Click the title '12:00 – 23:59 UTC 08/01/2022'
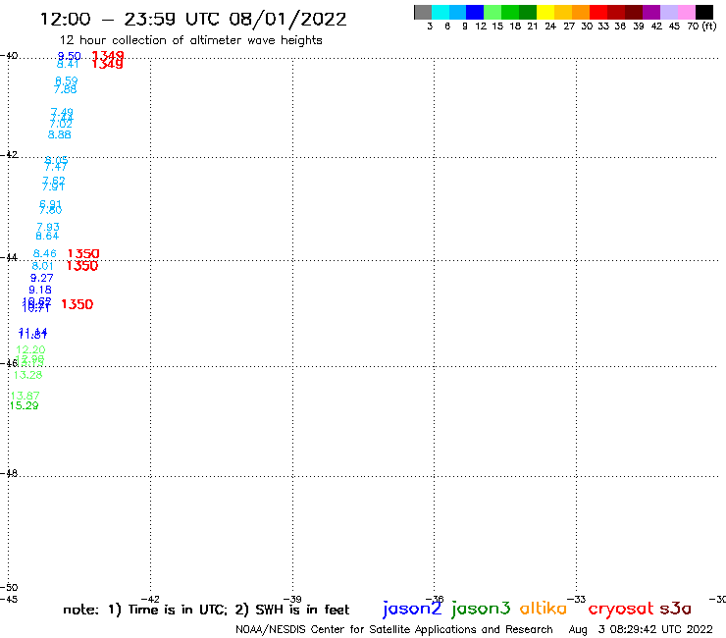 193,19
